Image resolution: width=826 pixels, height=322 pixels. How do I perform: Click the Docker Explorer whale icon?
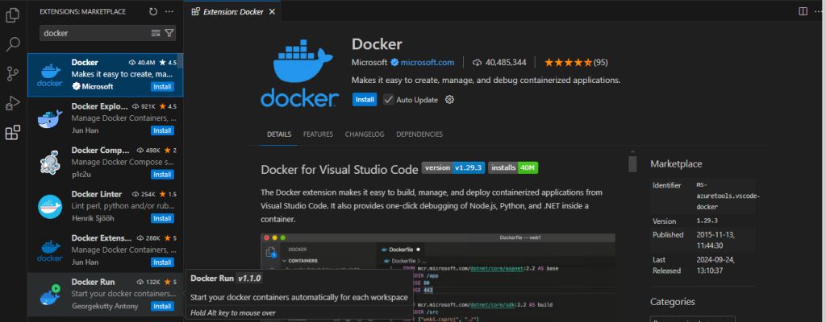pos(50,119)
